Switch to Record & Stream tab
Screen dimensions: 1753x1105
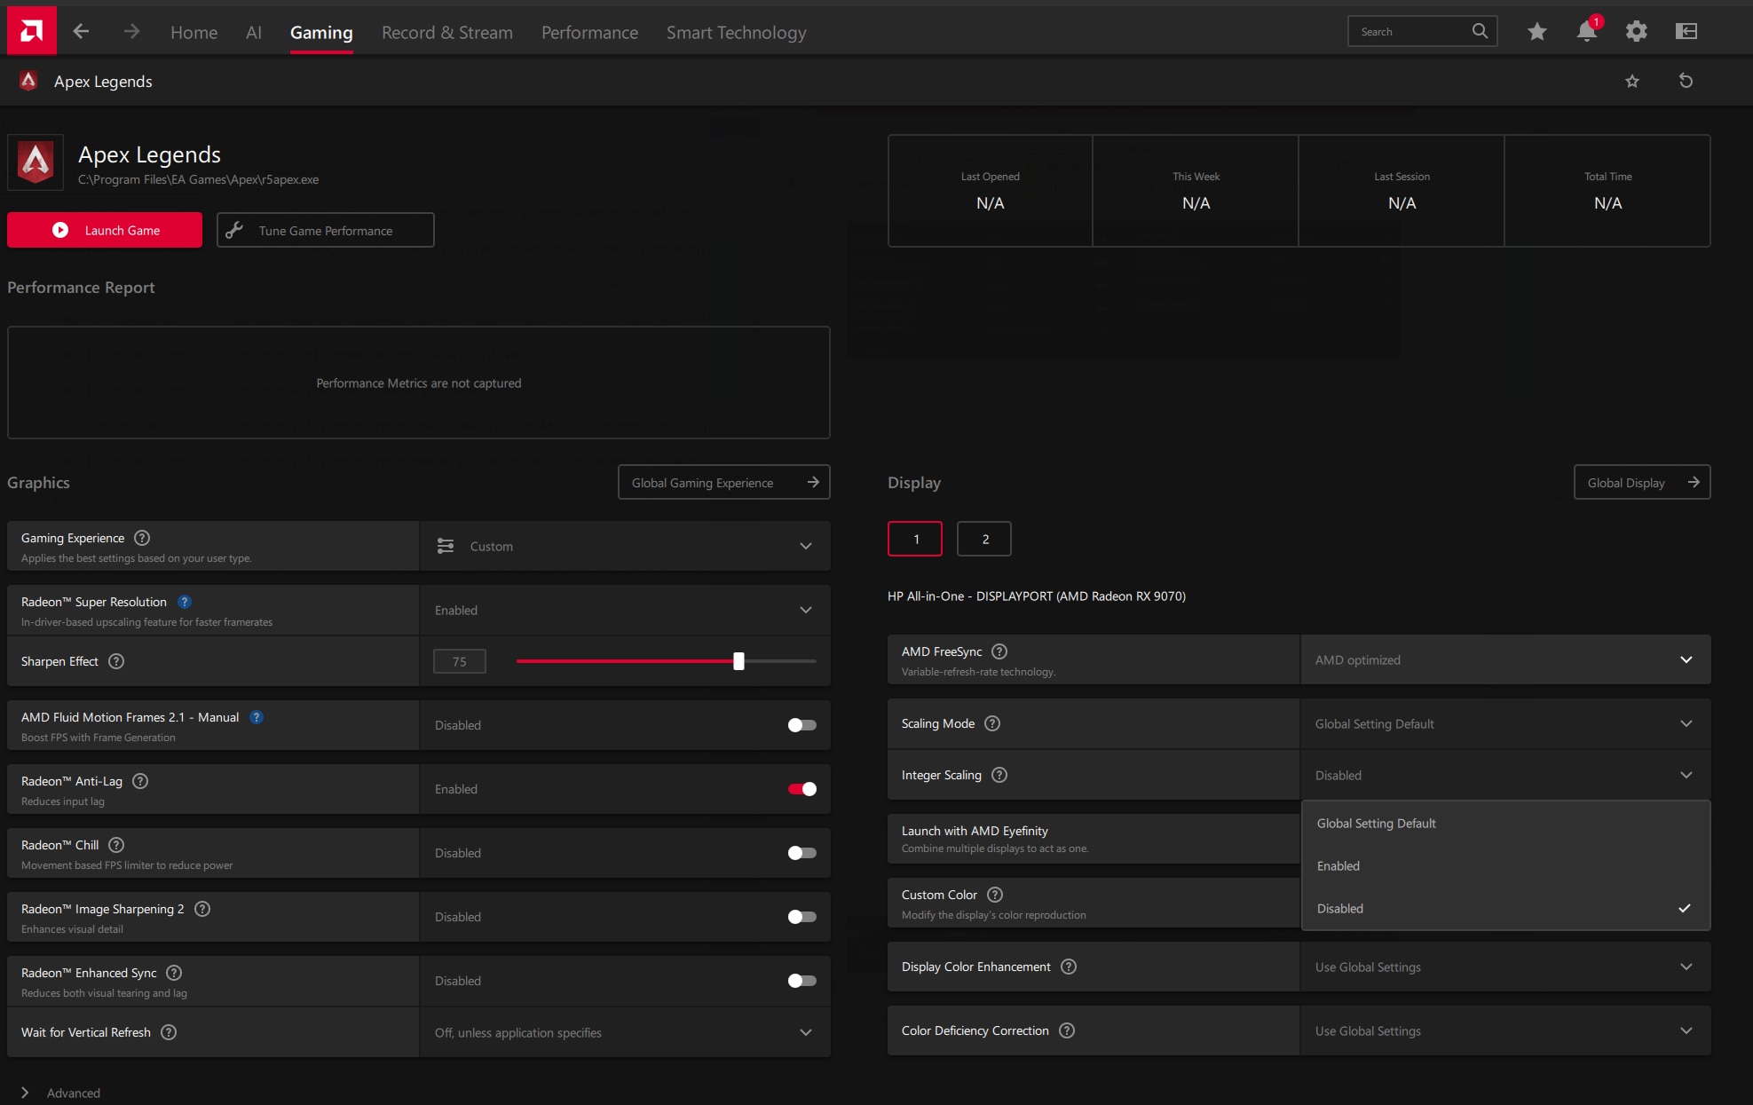click(x=447, y=33)
